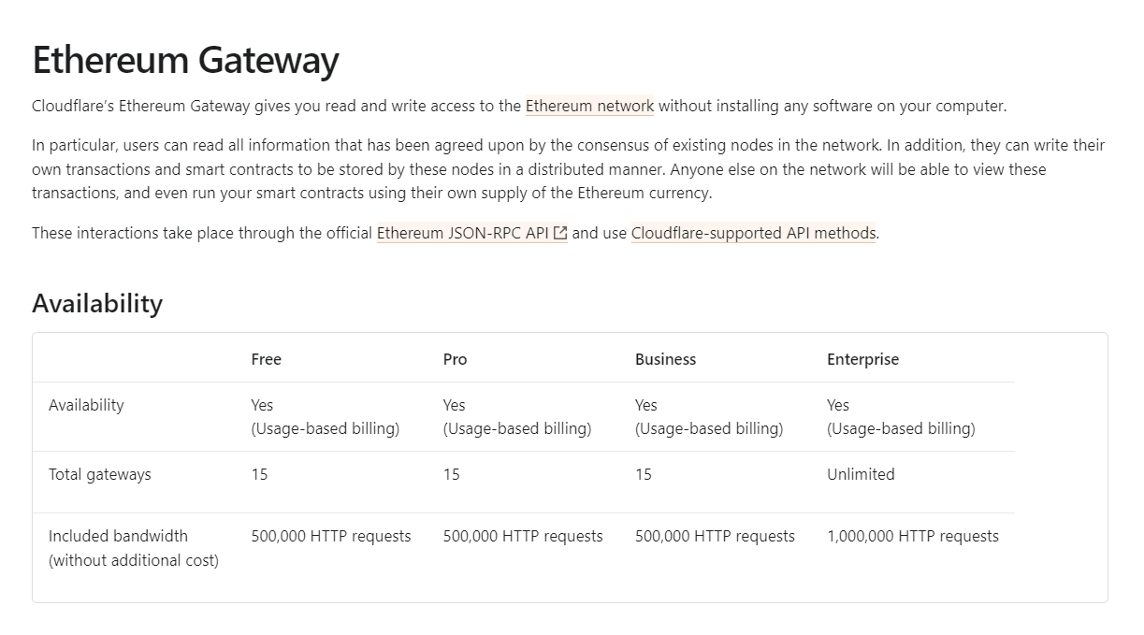Click the Ethereum Gateway page heading
This screenshot has width=1144, height=635.
coord(185,60)
